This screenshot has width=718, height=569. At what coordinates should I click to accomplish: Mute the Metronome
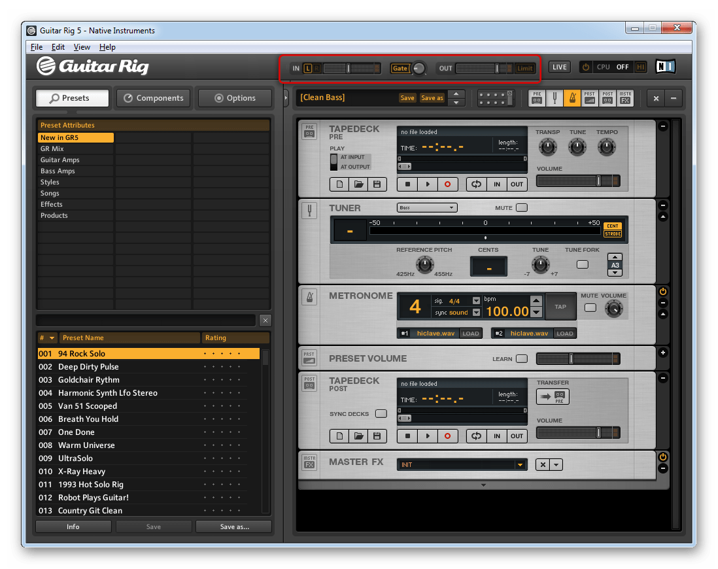[x=590, y=308]
